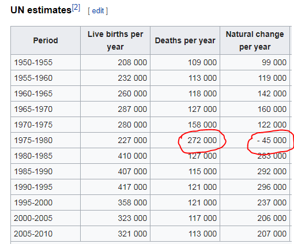Click the edit link beside UN estimates

click(98, 11)
